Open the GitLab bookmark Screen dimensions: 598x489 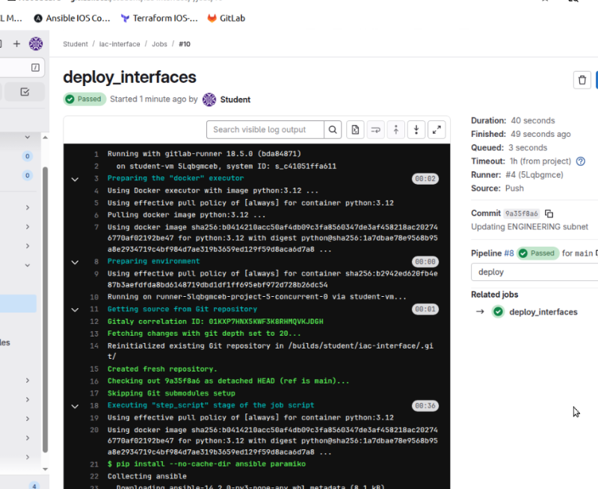226,18
